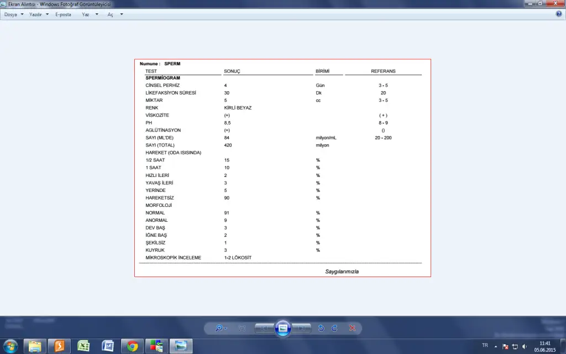Skip to the next photo

302,328
